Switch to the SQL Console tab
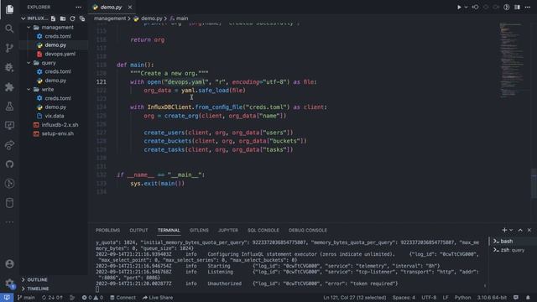Viewport: 537px width, 302px height. click(263, 230)
